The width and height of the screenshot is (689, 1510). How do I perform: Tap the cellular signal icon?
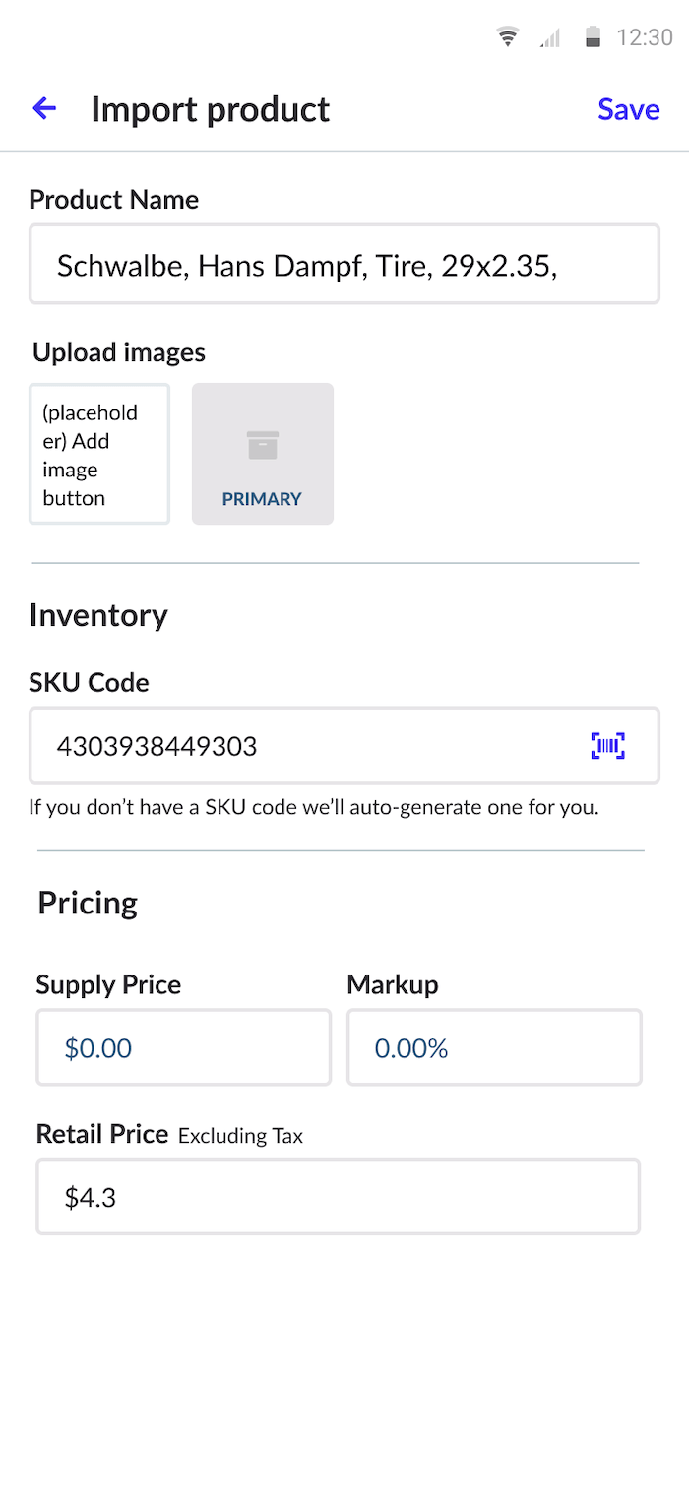click(550, 38)
